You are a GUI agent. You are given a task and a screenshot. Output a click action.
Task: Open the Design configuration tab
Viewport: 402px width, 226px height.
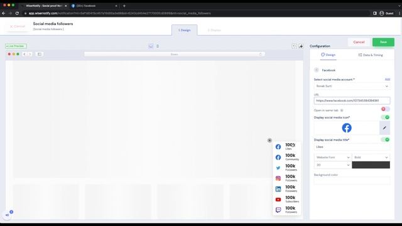(328, 55)
